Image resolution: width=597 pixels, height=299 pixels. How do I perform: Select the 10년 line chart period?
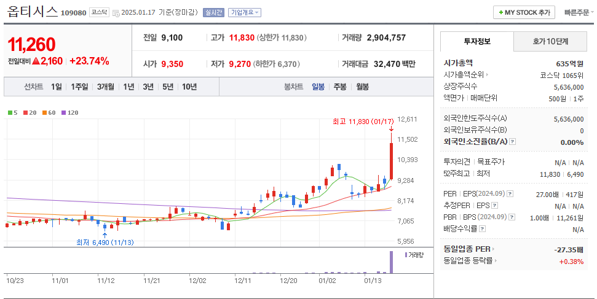click(189, 87)
